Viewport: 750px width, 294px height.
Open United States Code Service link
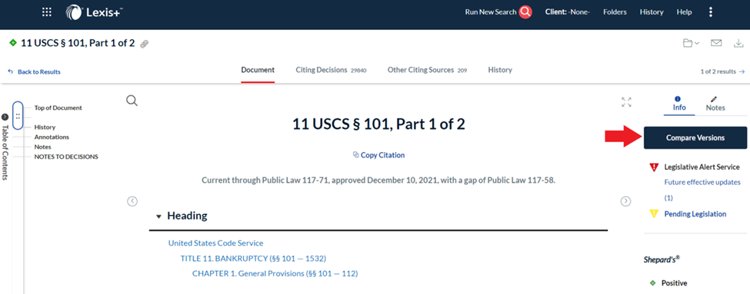click(x=215, y=243)
